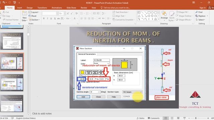Viewport: 214px width, 120px height.
Task: Expand the shapes gallery more arrow
Action: tap(158, 19)
